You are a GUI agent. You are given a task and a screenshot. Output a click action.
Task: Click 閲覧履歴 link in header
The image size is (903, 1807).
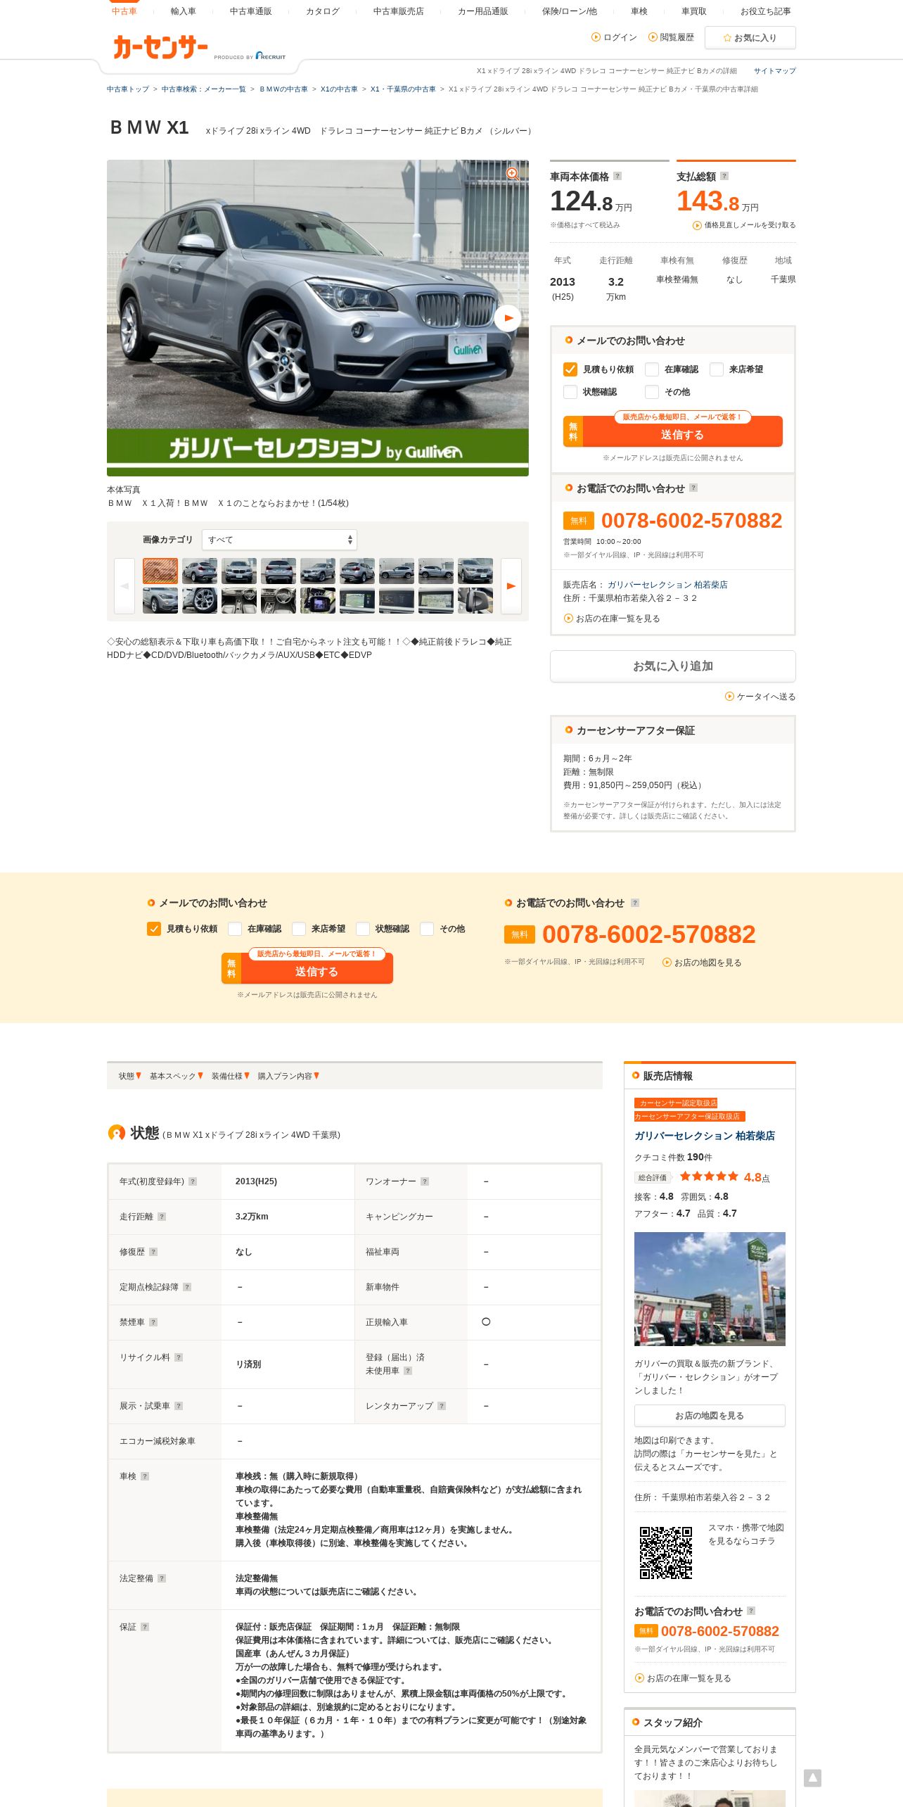click(x=672, y=37)
